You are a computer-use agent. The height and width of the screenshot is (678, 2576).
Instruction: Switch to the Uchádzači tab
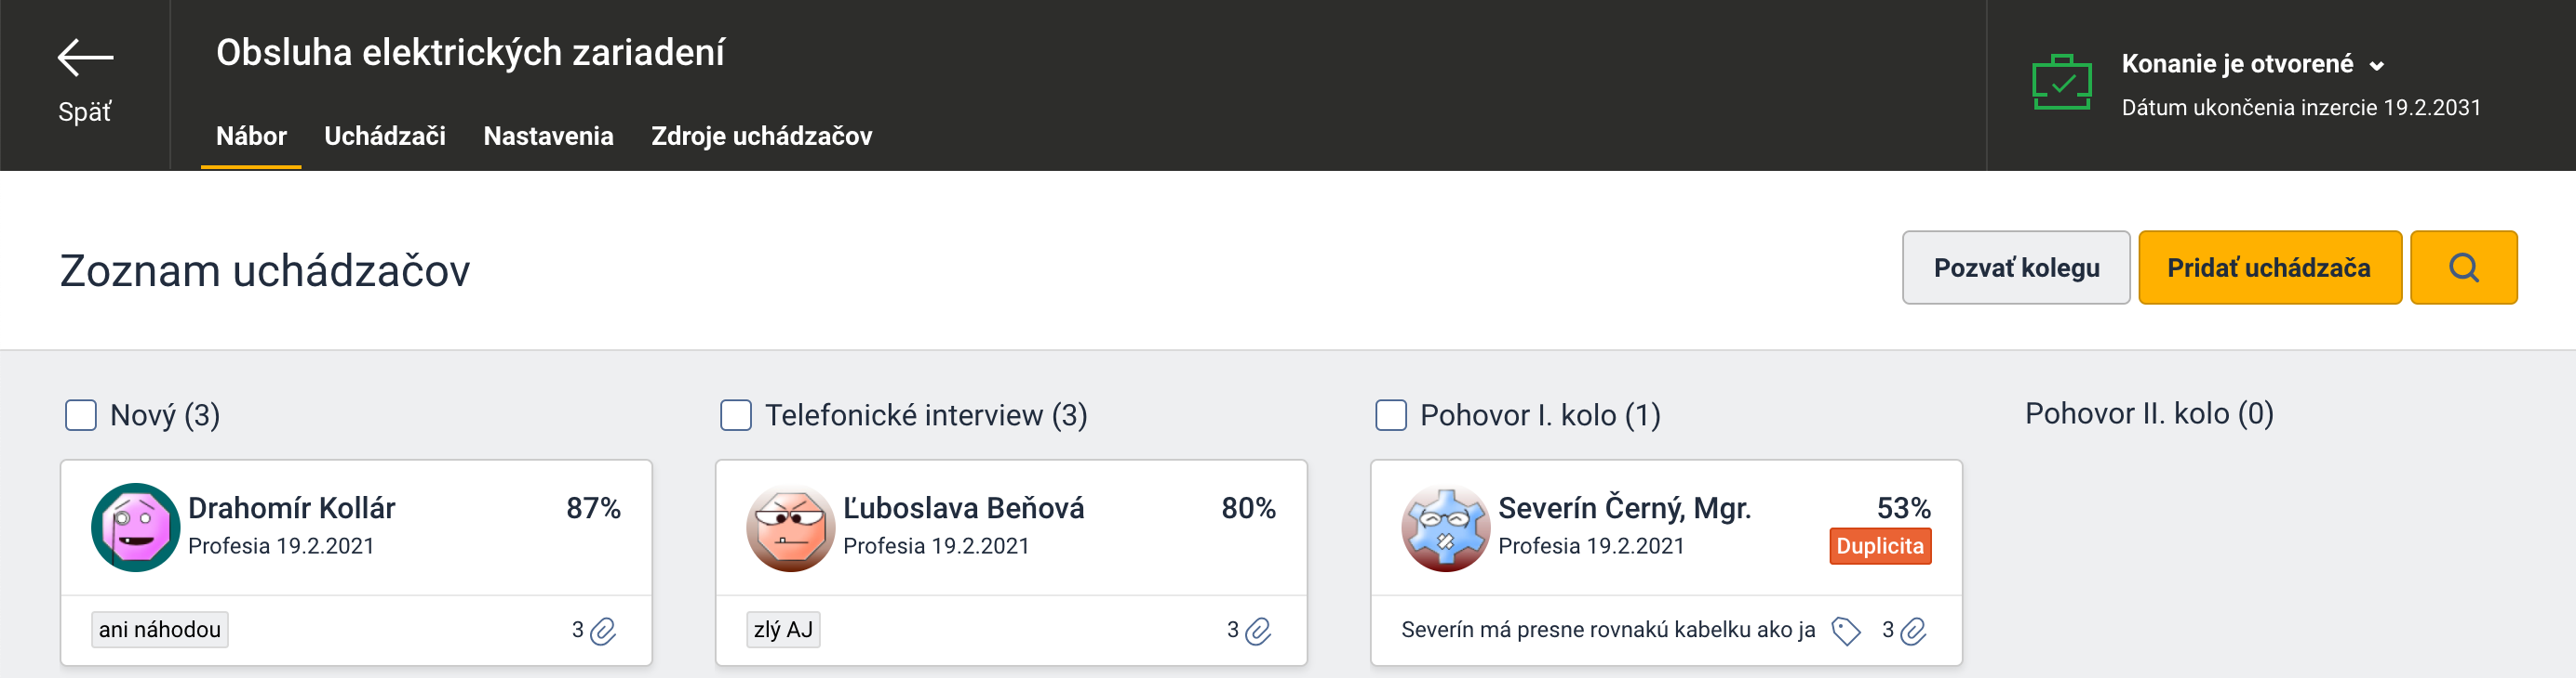coord(385,136)
